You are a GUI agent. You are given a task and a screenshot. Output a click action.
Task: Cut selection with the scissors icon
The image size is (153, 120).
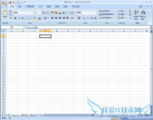[10, 11]
